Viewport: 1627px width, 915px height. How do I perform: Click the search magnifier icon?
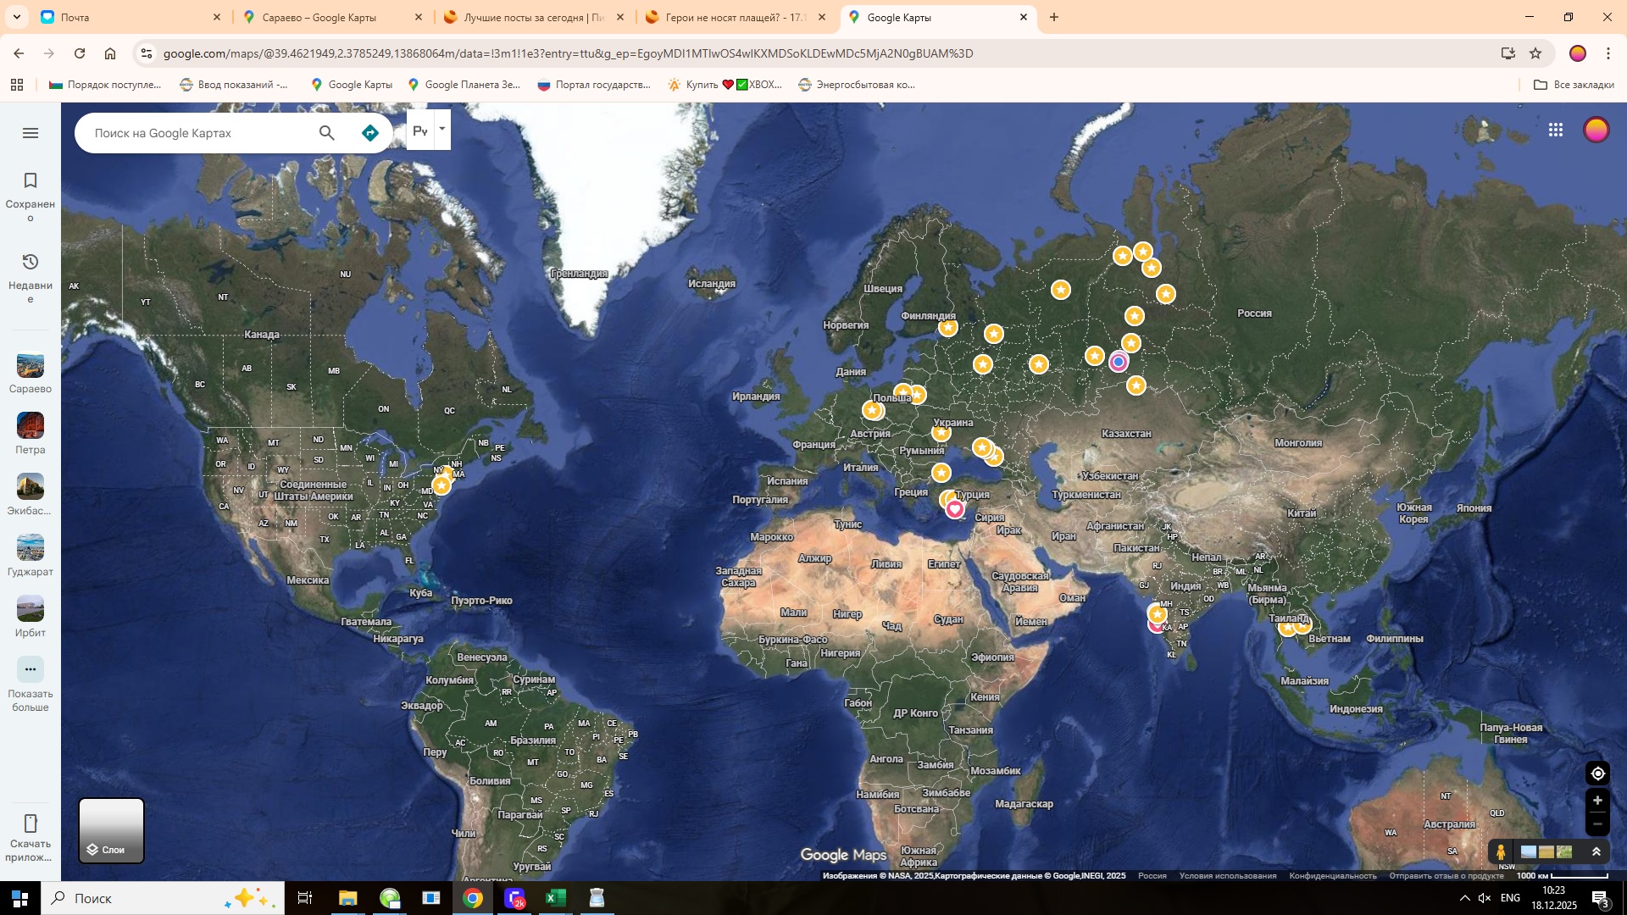pyautogui.click(x=326, y=133)
